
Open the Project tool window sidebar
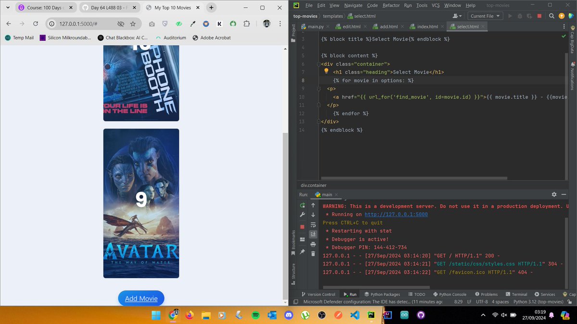pyautogui.click(x=293, y=34)
